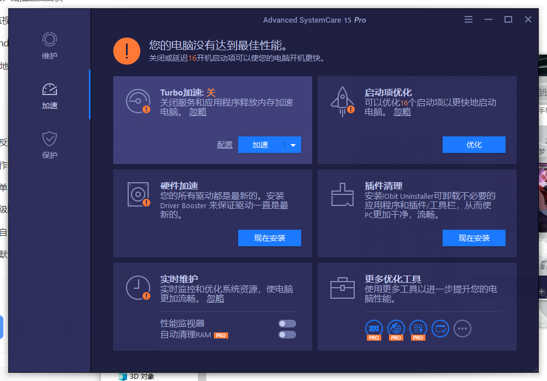Turn on the 自动清理RAM toggle
547x381 pixels.
pyautogui.click(x=287, y=335)
